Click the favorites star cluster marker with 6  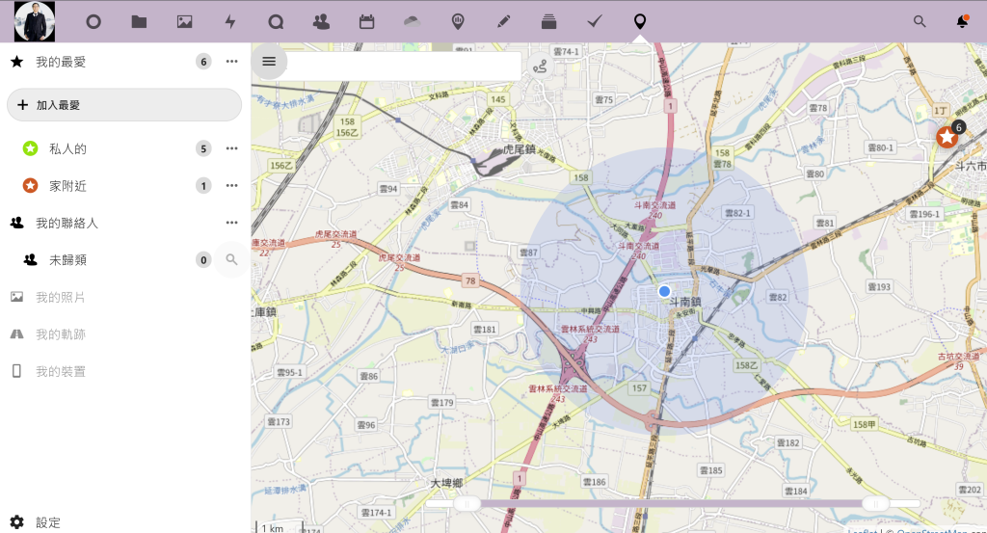[948, 135]
